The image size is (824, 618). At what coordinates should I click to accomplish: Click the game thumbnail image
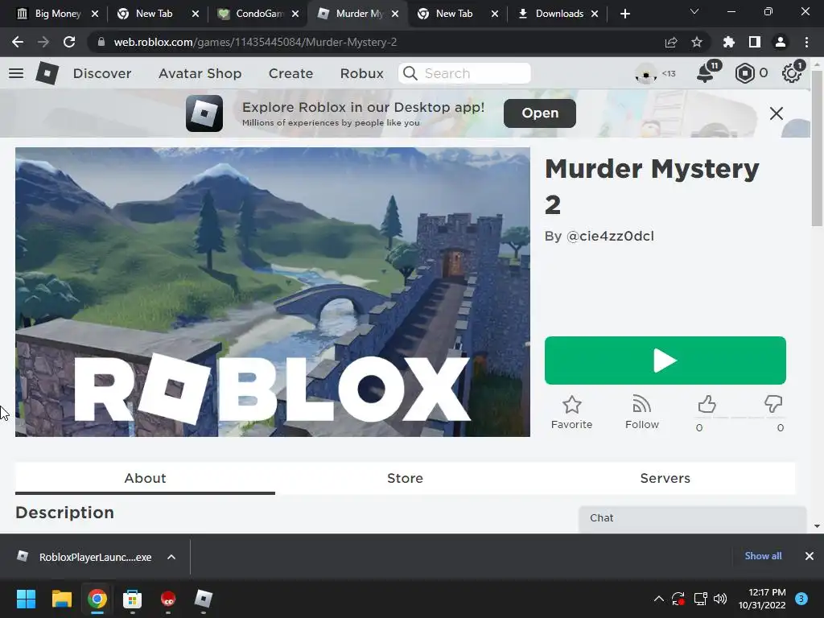click(273, 292)
